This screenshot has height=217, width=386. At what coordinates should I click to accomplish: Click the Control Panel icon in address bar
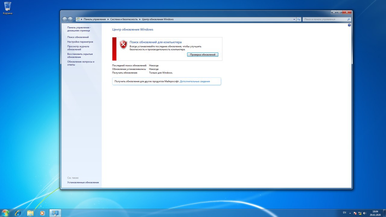click(x=78, y=19)
